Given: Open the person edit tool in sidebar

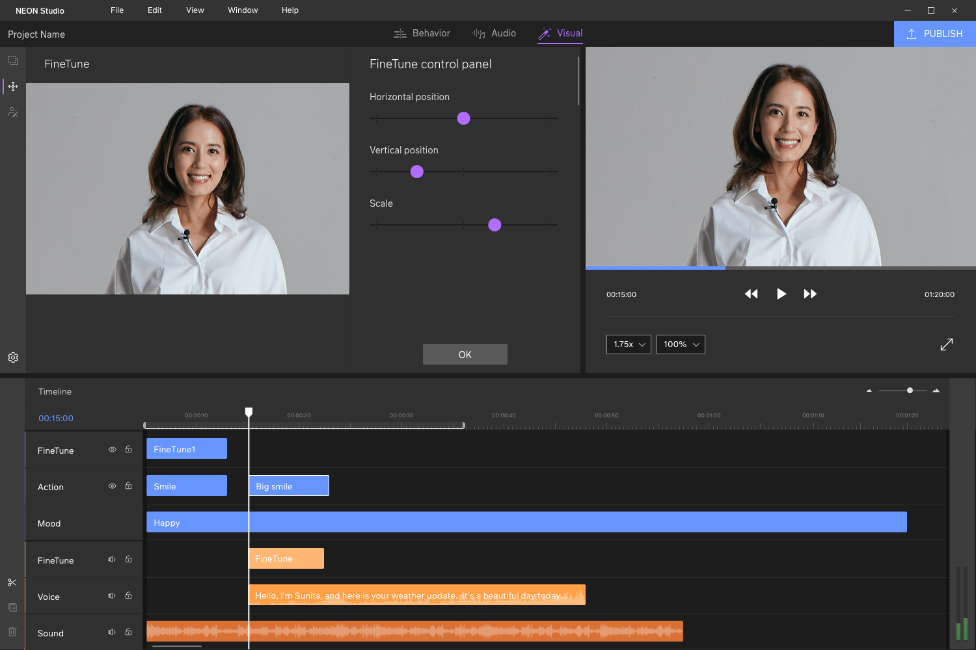Looking at the screenshot, I should (13, 112).
